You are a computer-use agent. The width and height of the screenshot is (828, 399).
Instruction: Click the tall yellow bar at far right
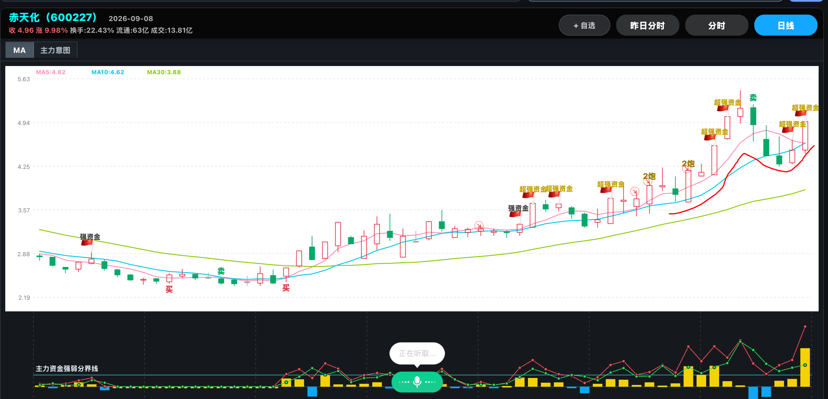[805, 367]
